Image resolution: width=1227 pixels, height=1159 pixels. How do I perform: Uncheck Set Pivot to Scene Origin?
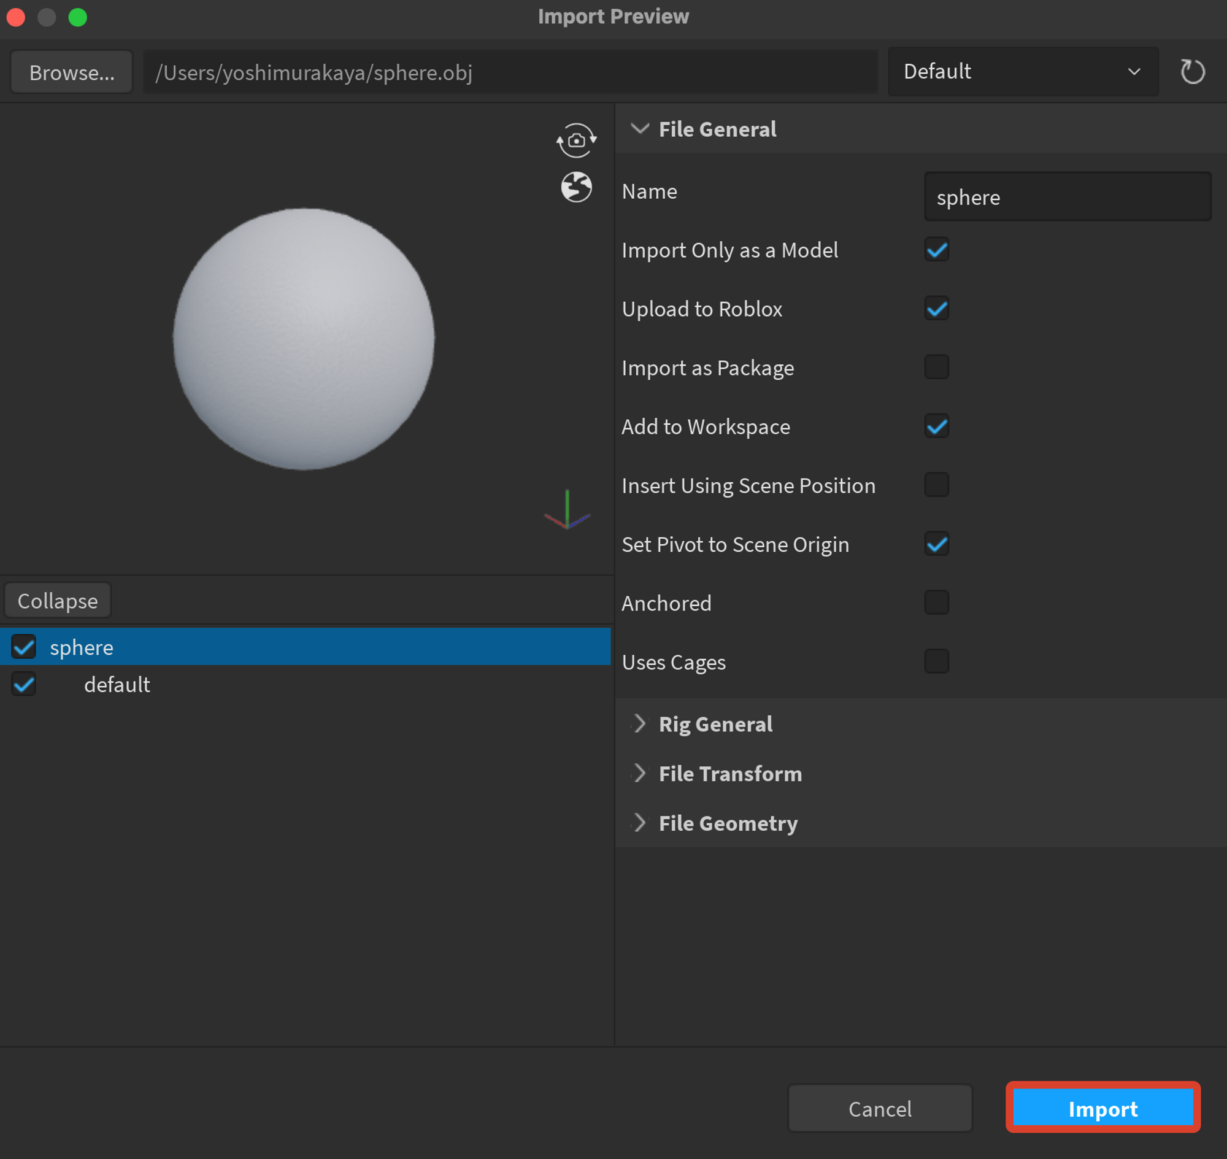936,544
